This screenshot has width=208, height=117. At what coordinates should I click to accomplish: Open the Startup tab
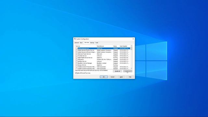(x=92, y=43)
